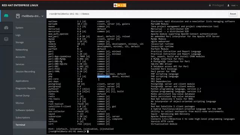Click the 'maven' module name in terminal
Viewport: 240px width, 135px height.
pos(52,27)
